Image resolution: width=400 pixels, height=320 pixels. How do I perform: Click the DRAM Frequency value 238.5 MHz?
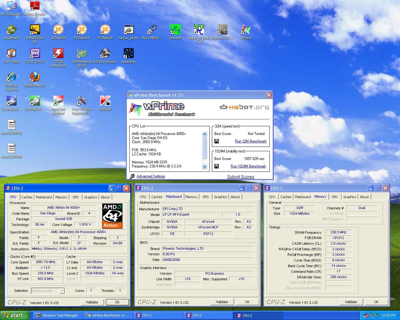(338, 232)
